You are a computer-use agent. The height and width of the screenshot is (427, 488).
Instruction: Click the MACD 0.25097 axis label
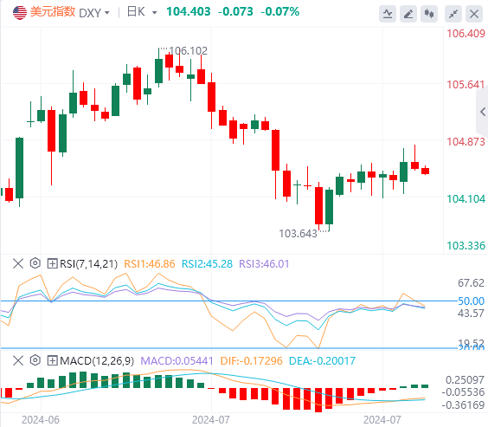point(465,380)
